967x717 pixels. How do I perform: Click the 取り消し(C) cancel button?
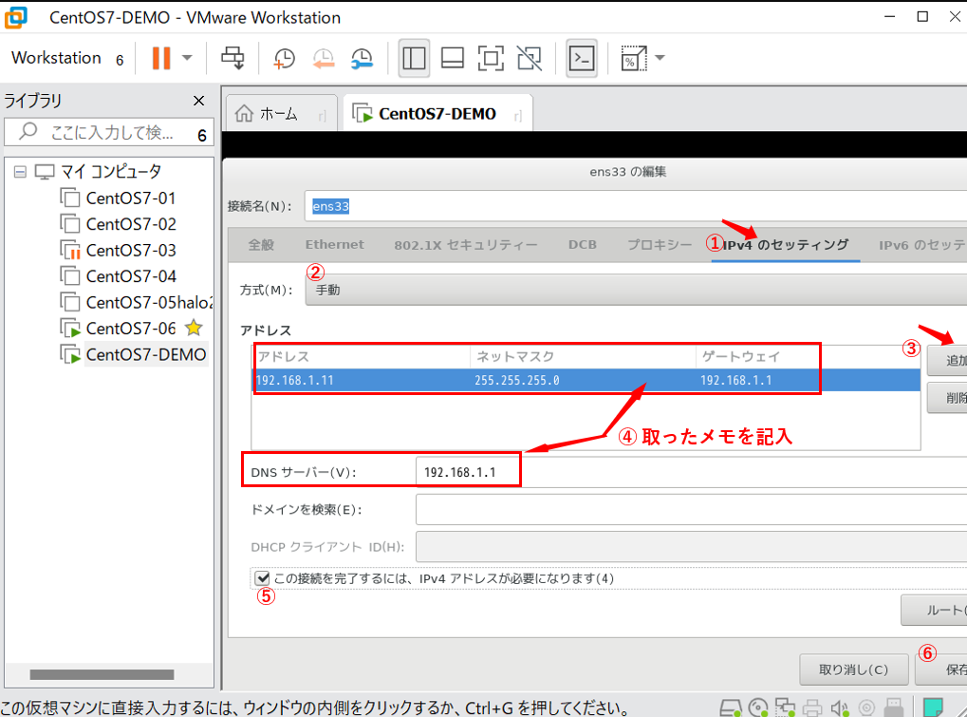pyautogui.click(x=853, y=670)
